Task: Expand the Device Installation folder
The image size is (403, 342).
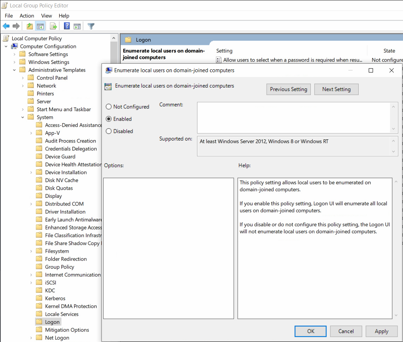Action: (31, 172)
